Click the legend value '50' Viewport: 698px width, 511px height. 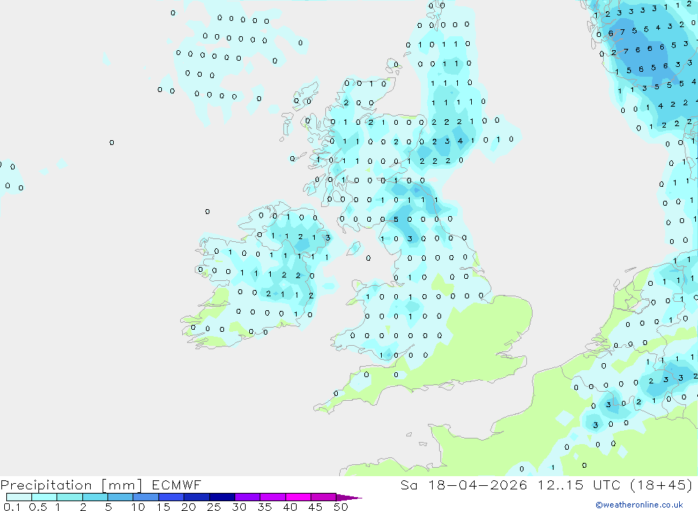(341, 507)
